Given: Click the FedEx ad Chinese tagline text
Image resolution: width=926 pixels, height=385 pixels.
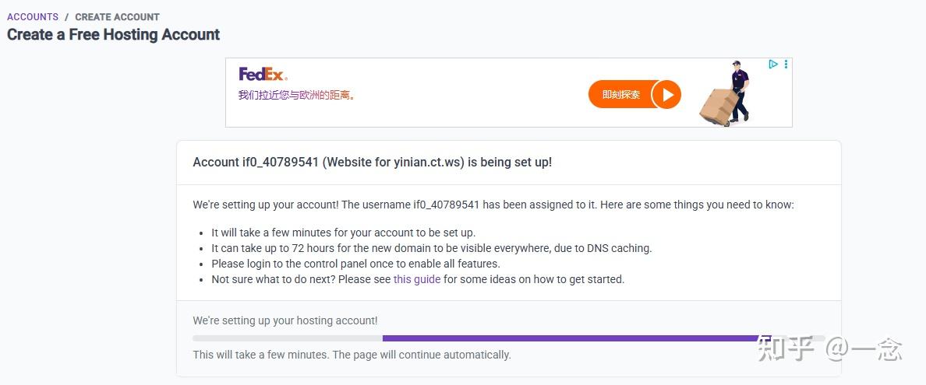Looking at the screenshot, I should (297, 96).
